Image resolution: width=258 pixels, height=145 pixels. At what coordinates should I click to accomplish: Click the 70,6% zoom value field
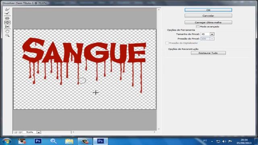coord(29,132)
